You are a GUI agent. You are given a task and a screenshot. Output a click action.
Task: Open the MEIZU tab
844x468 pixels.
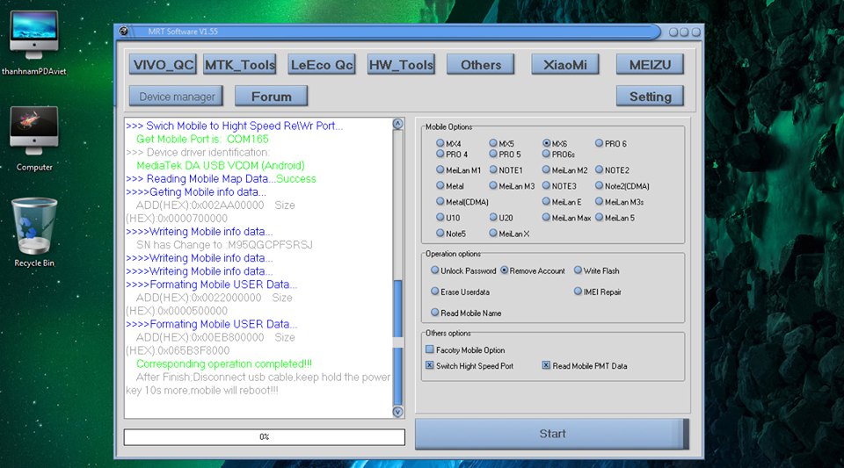[650, 64]
